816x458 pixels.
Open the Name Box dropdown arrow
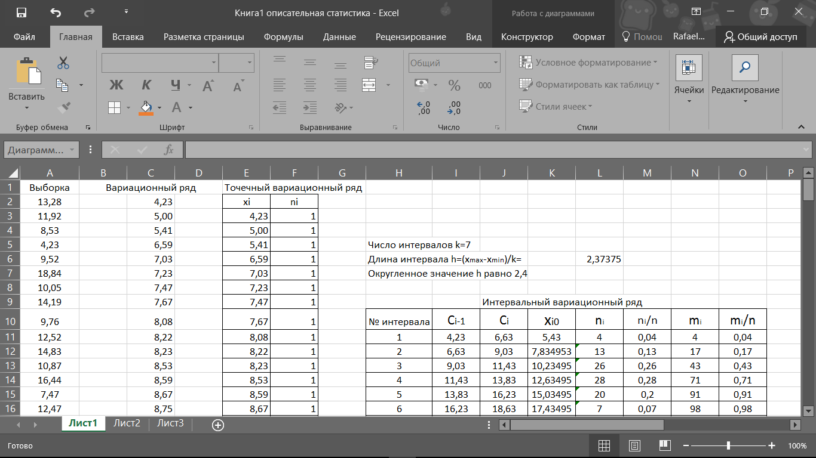tap(72, 150)
